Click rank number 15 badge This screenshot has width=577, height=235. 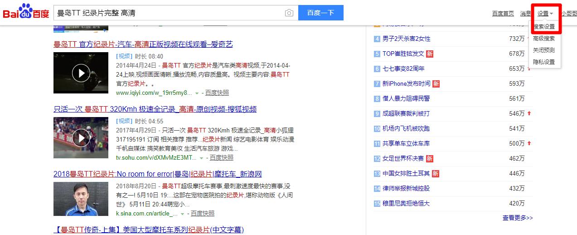tap(377, 204)
